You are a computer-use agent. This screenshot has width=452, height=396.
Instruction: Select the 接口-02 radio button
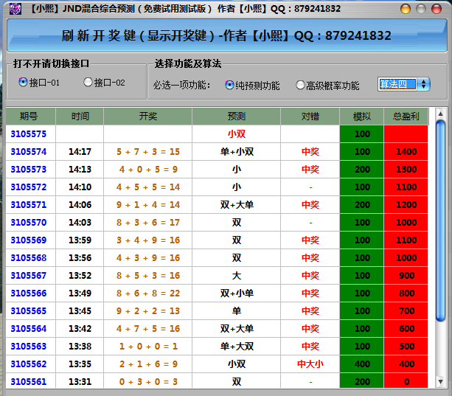point(88,82)
